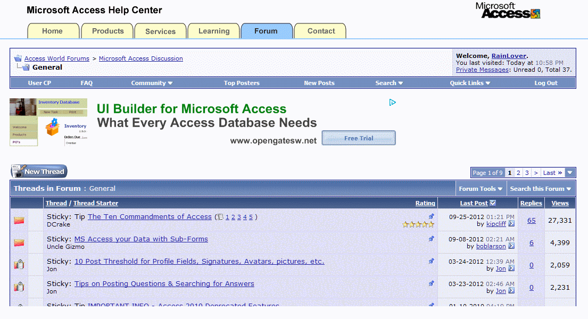Open the FAQ page
The height and width of the screenshot is (319, 588).
tap(87, 83)
